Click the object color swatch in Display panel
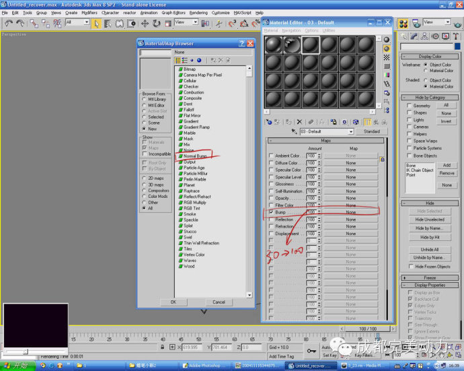This screenshot has height=371, width=464. click(457, 46)
